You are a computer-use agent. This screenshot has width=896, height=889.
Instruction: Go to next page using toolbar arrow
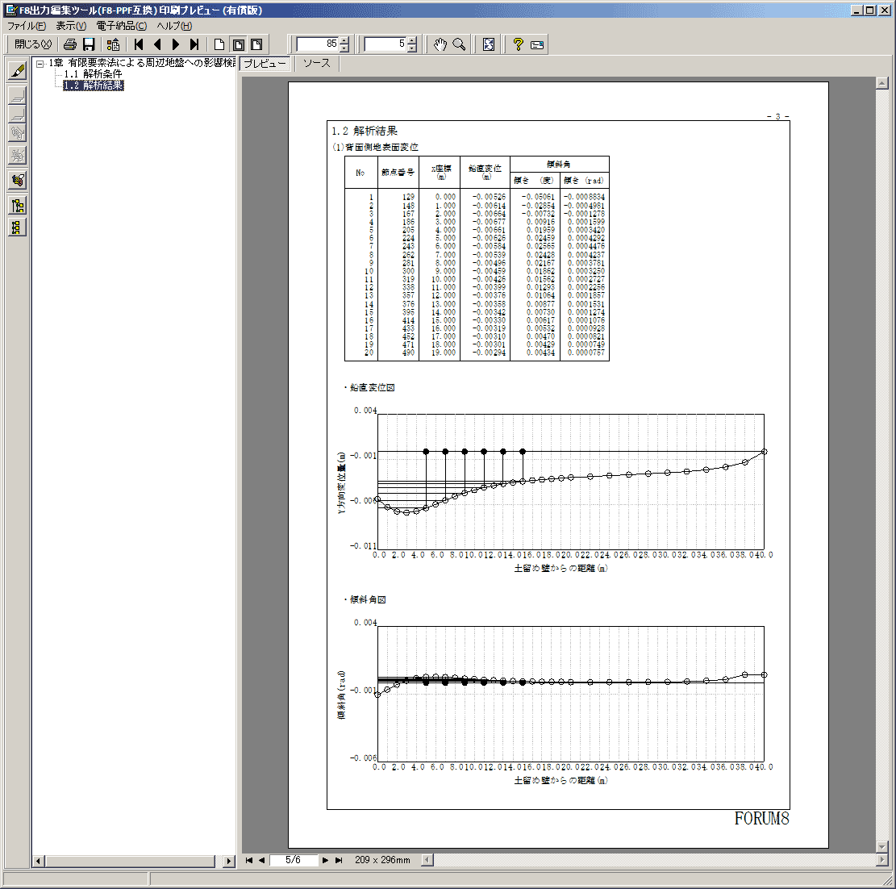tap(176, 44)
